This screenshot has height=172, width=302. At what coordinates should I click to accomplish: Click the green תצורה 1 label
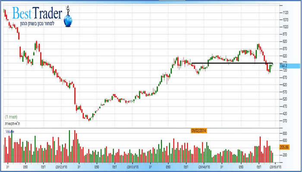[11, 117]
